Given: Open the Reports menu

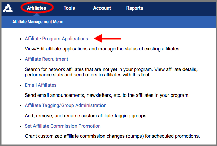Looking at the screenshot, I should [x=135, y=8].
